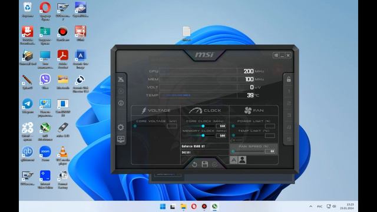The width and height of the screenshot is (377, 212).
Task: Select the VLC media player cone icon
Action: 63,155
